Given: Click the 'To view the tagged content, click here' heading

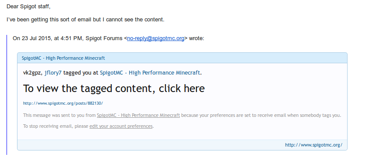Looking at the screenshot, I should (x=114, y=89).
